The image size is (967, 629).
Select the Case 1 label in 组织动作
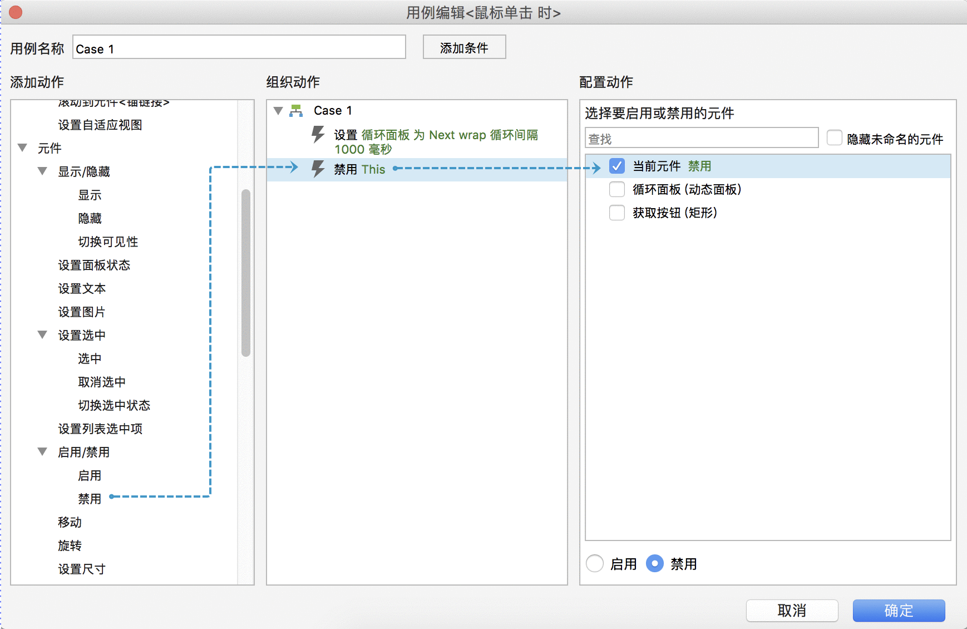click(333, 110)
